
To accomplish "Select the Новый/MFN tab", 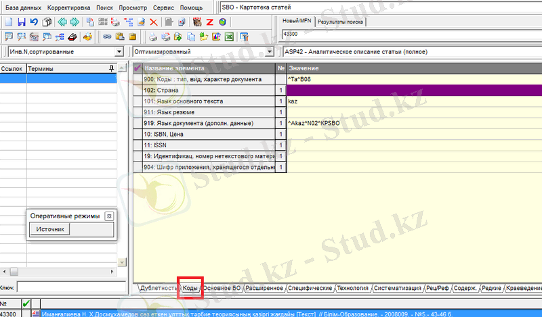I will tap(297, 21).
